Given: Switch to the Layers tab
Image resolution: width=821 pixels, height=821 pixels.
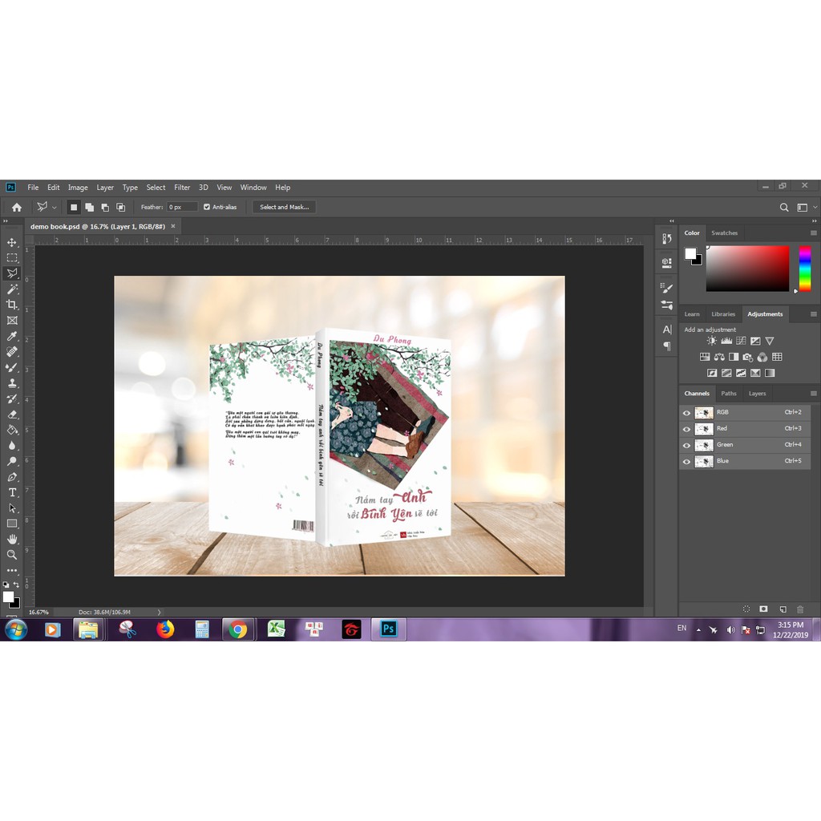Looking at the screenshot, I should tap(757, 394).
